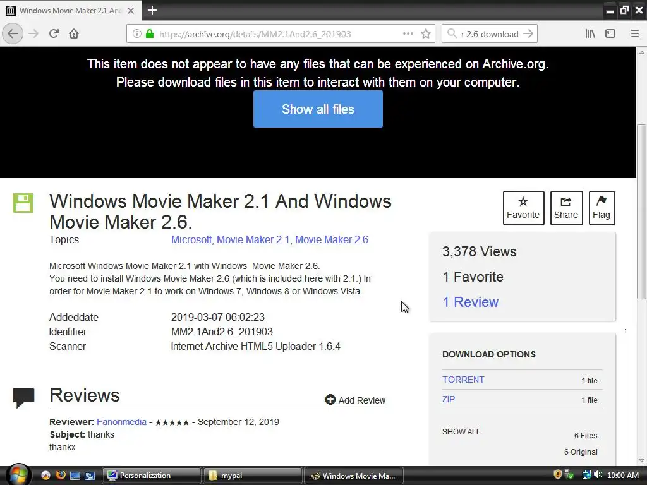Screen dimensions: 647x485
Task: Click the security shield tray icon
Action: [x=557, y=475]
